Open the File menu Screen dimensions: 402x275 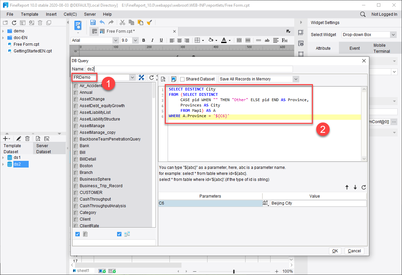[10, 14]
